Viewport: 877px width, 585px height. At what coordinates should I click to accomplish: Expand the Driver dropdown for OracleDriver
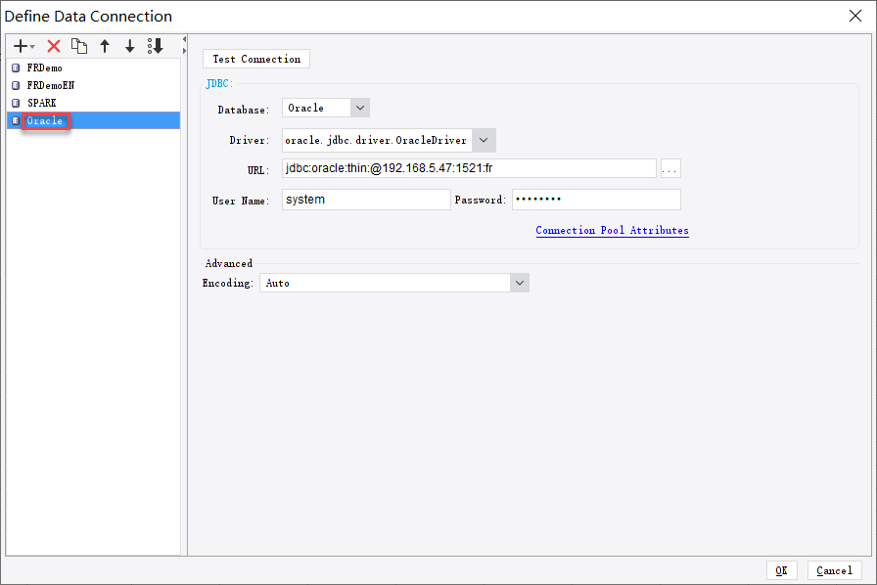484,140
